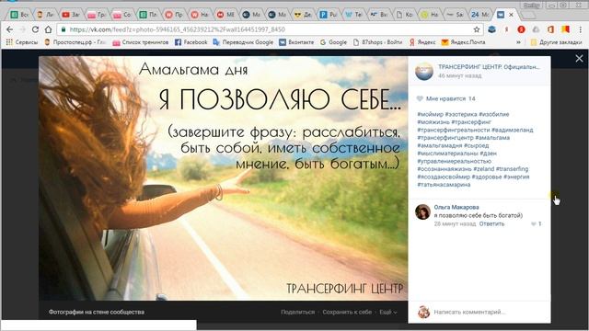
Task: Click the Поделиться link under the photo
Action: (x=298, y=312)
